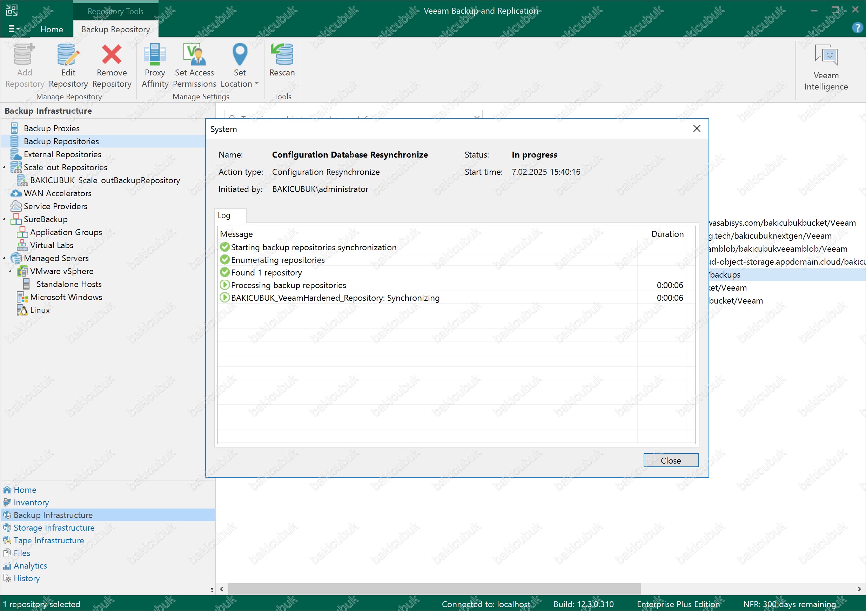
Task: Click 'NFR: 300 days remaining' status entry
Action: click(x=790, y=604)
